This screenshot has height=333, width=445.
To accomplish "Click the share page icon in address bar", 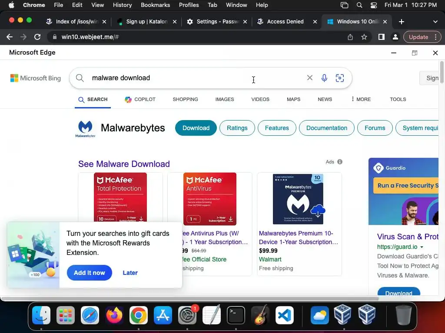I will click(350, 37).
